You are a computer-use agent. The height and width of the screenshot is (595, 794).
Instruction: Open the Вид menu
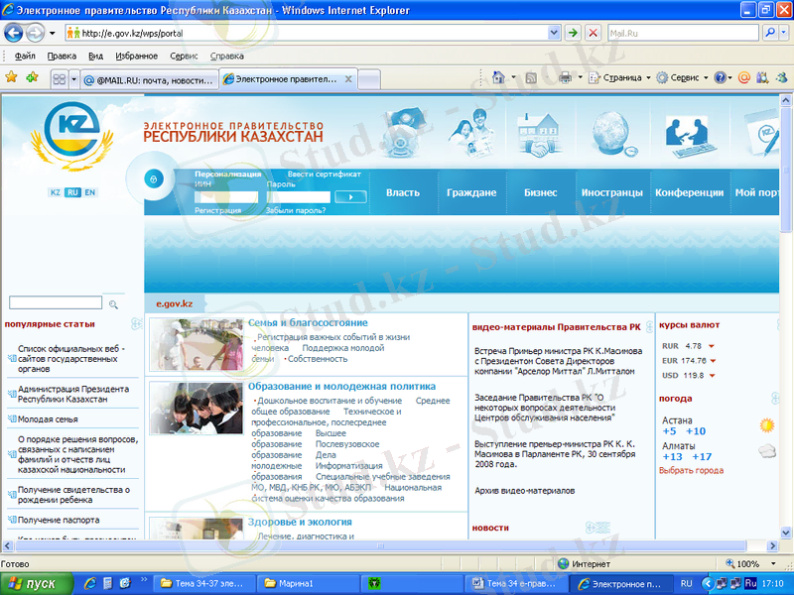(x=95, y=57)
